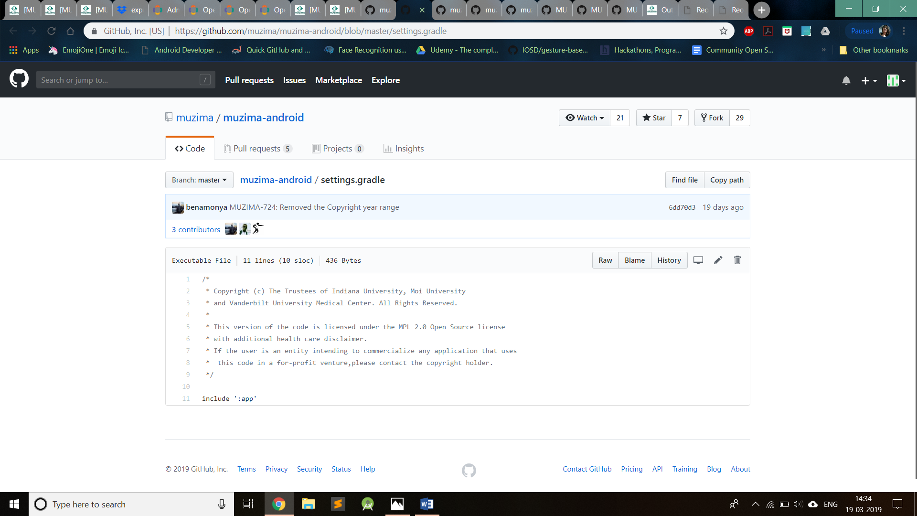The image size is (917, 516).
Task: Open File Explorer from taskbar
Action: [x=309, y=504]
